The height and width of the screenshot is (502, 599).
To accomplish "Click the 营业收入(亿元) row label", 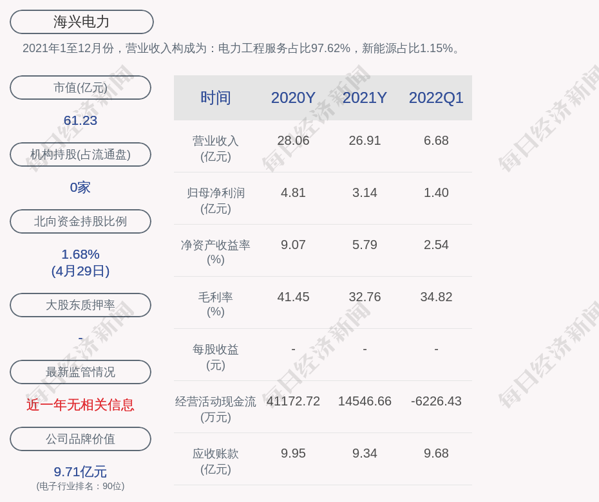I will [x=216, y=149].
